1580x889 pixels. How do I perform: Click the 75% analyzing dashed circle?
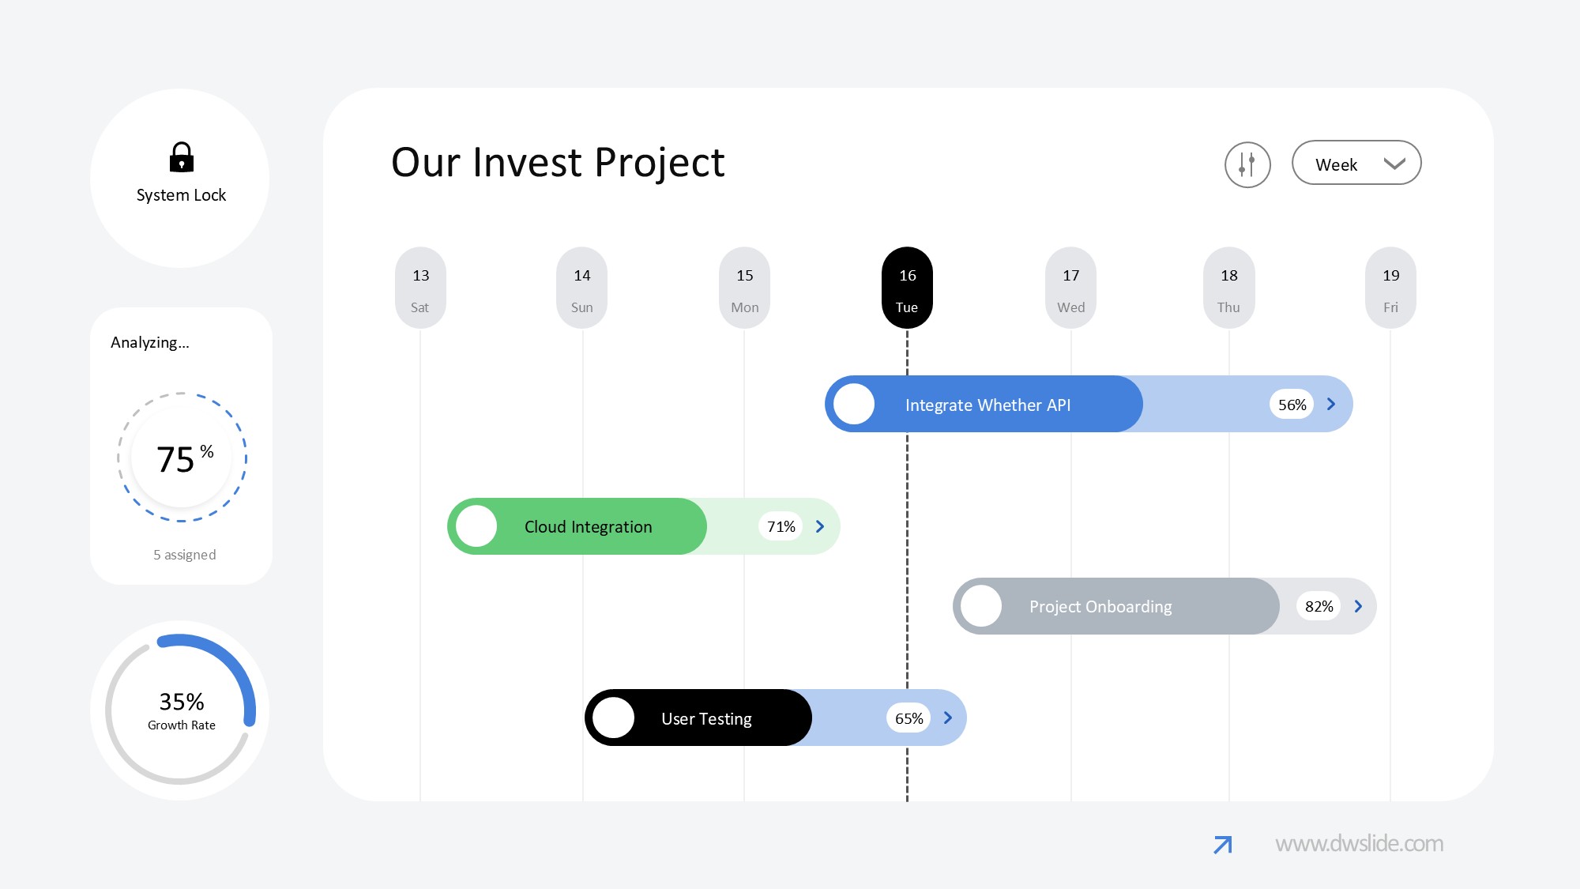point(182,458)
